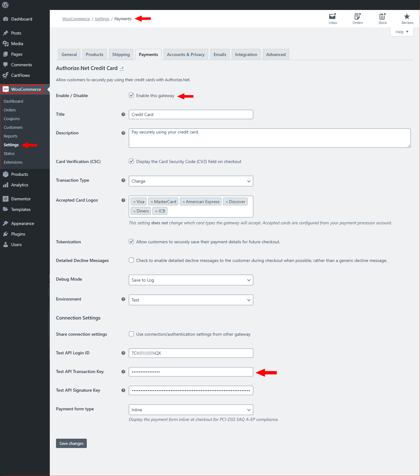Click the WordPress logo in admin bar

point(5,5)
